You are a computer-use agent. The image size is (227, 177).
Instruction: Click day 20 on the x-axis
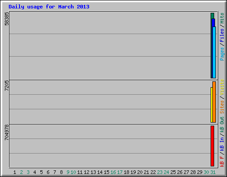point(140,172)
